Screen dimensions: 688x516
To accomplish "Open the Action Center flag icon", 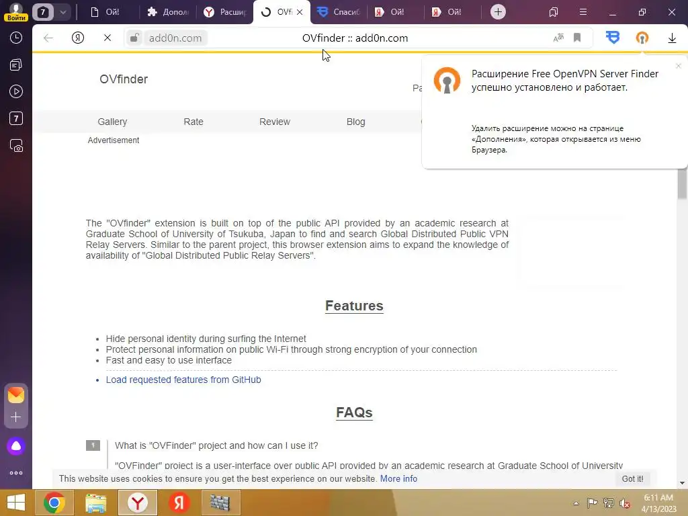I will pos(592,503).
